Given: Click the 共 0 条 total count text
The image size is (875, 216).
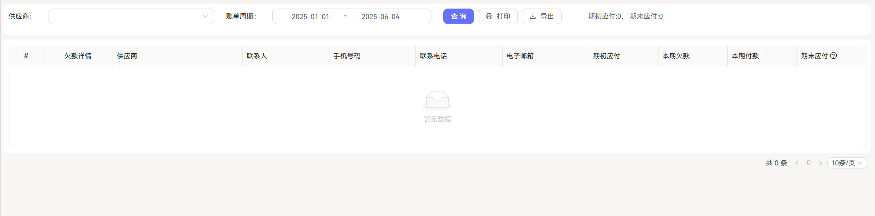Looking at the screenshot, I should (x=776, y=163).
